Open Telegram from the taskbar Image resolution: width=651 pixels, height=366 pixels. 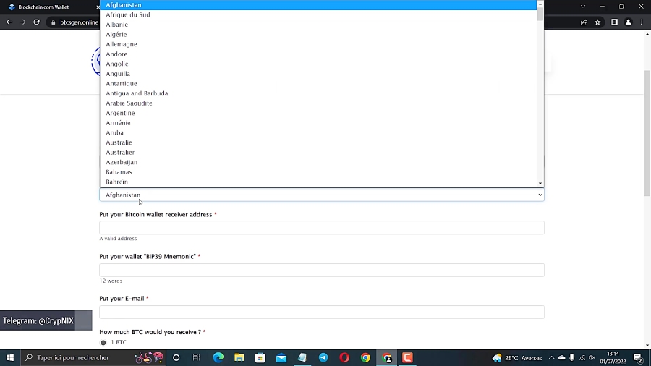(x=323, y=358)
